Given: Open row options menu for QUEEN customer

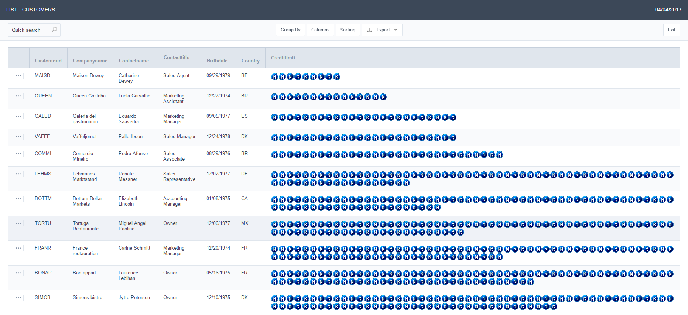Looking at the screenshot, I should click(18, 96).
